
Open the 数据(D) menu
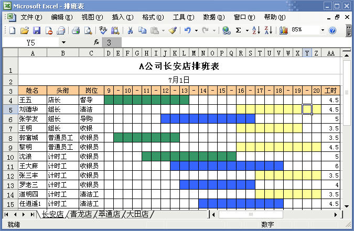(214, 17)
